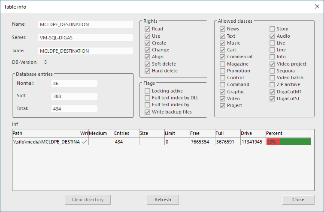This screenshot has height=212, width=324.
Task: Close the Table info dialog with X
Action: tap(316, 6)
